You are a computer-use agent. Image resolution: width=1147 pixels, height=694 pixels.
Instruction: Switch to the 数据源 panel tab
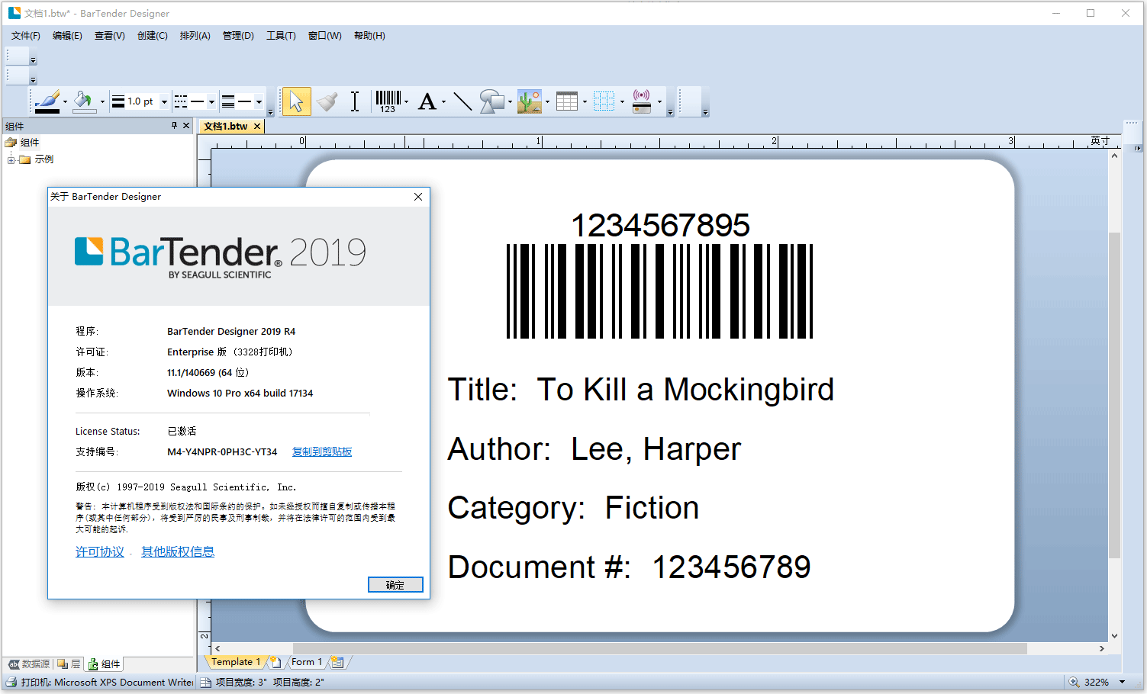click(x=29, y=664)
